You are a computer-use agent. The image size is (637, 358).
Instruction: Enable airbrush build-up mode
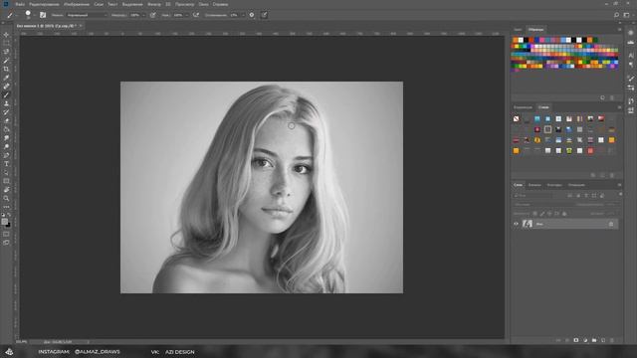tap(196, 15)
